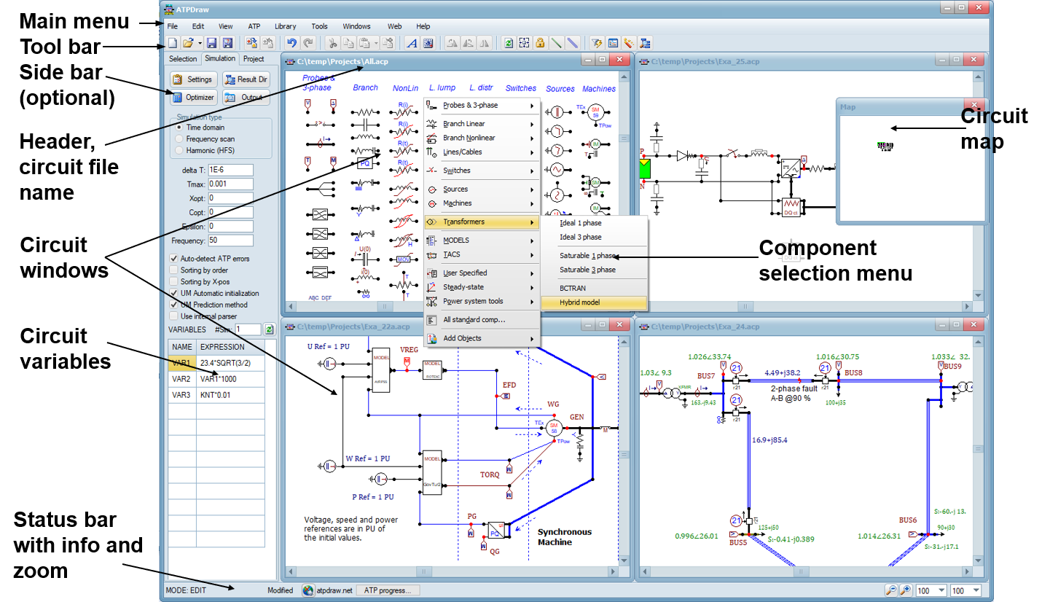Viewport: 1058px width, 602px height.
Task: Click the funnel/lightning run ATP icon
Action: pyautogui.click(x=597, y=43)
